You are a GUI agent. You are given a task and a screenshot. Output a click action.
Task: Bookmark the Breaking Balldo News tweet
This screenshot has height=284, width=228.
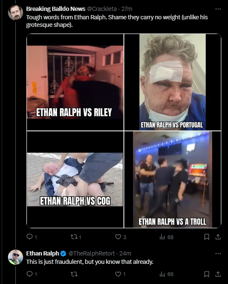(x=207, y=237)
